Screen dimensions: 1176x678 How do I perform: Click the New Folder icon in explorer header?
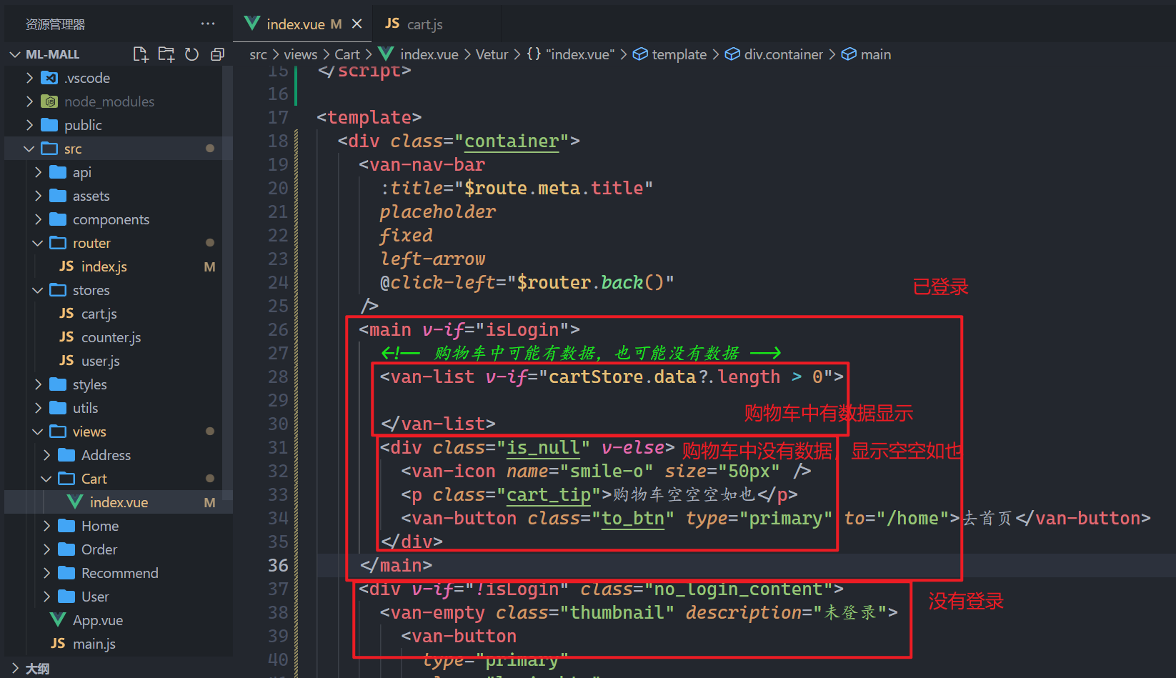point(166,54)
